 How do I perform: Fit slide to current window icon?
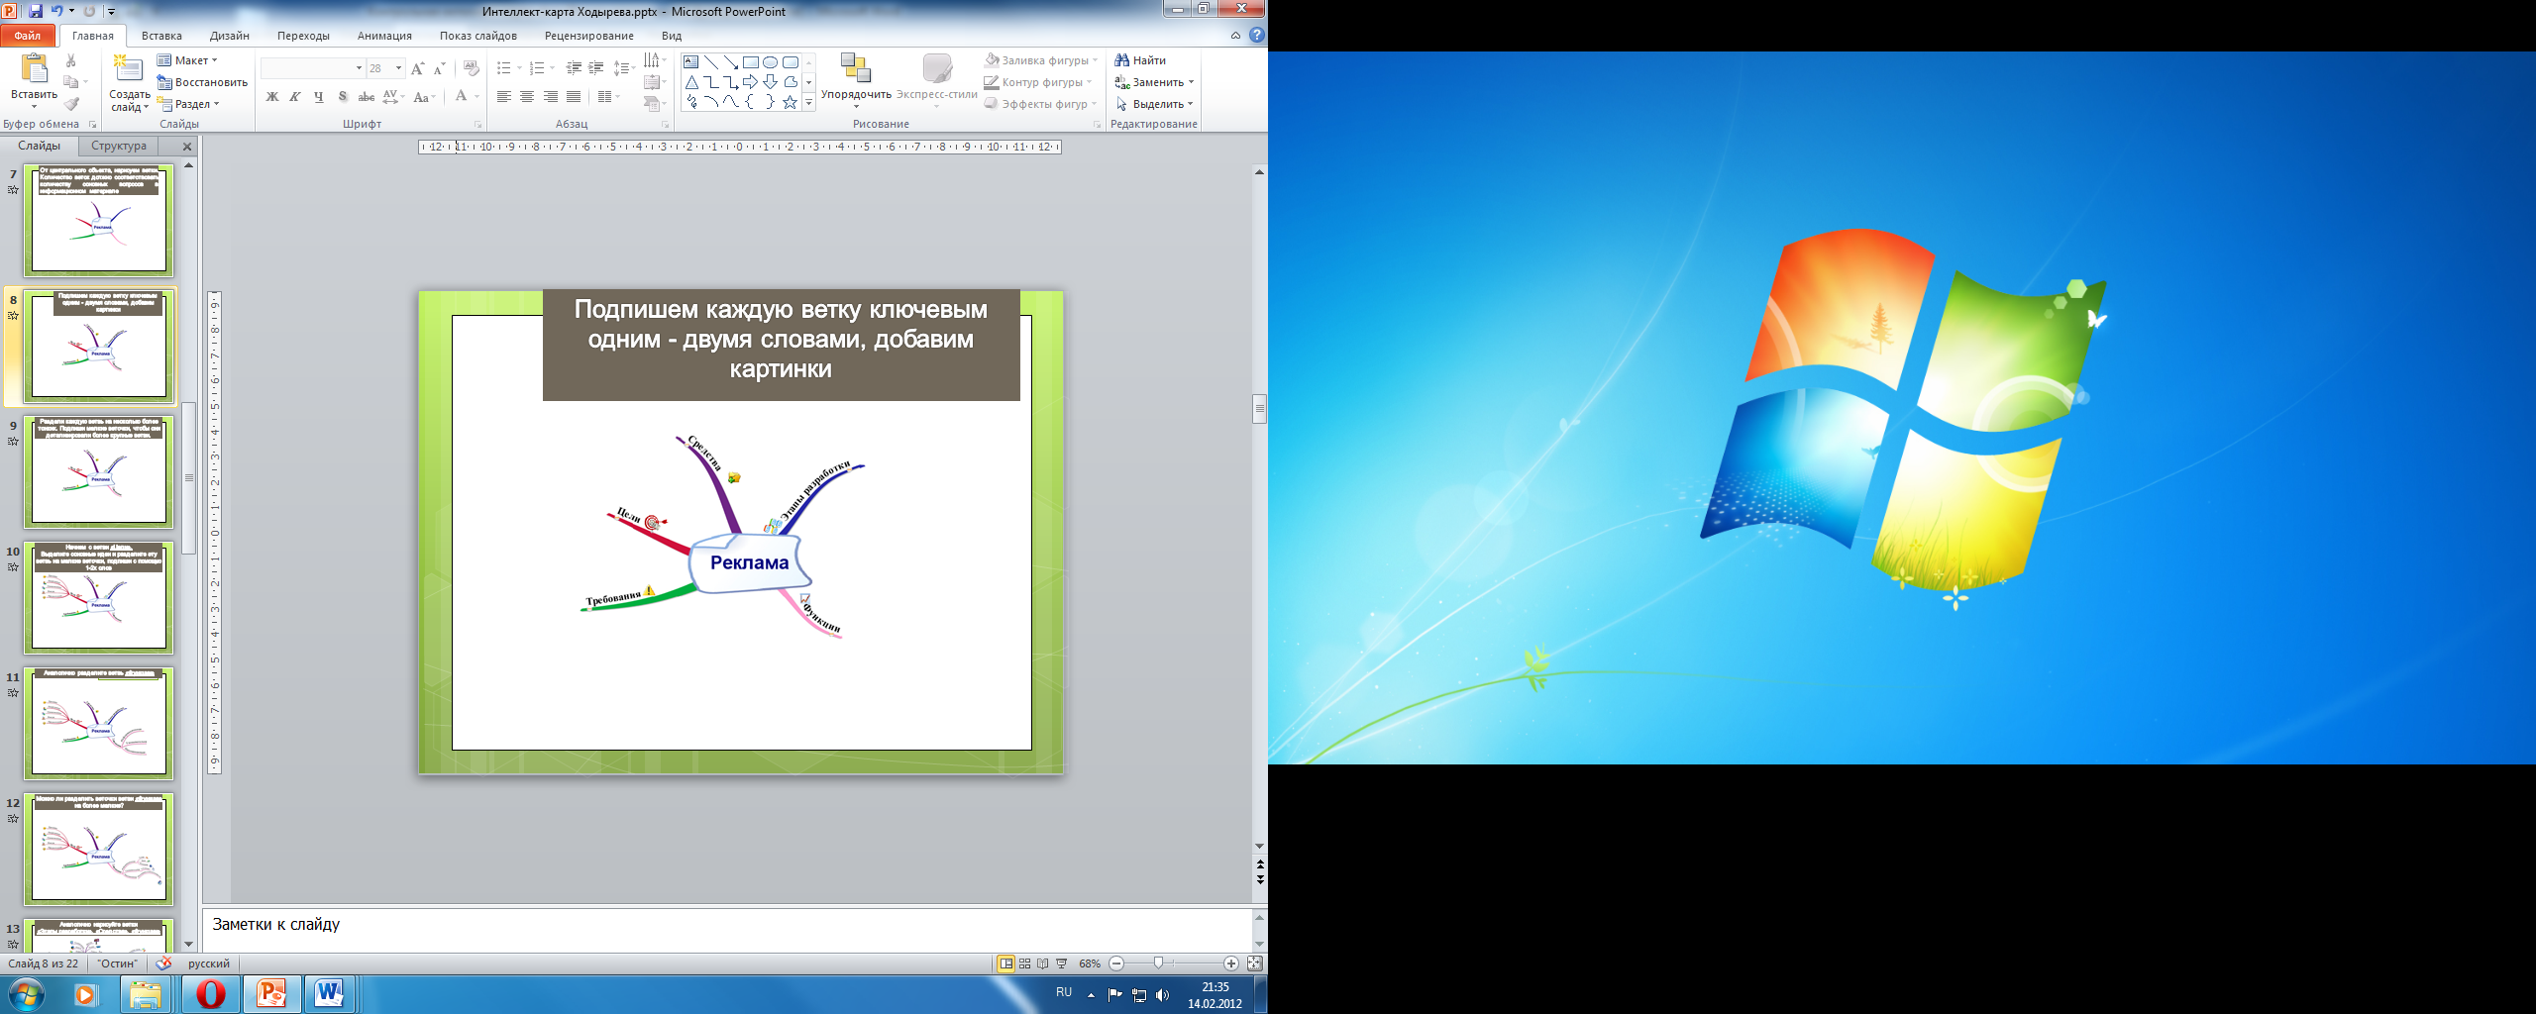click(x=1254, y=963)
